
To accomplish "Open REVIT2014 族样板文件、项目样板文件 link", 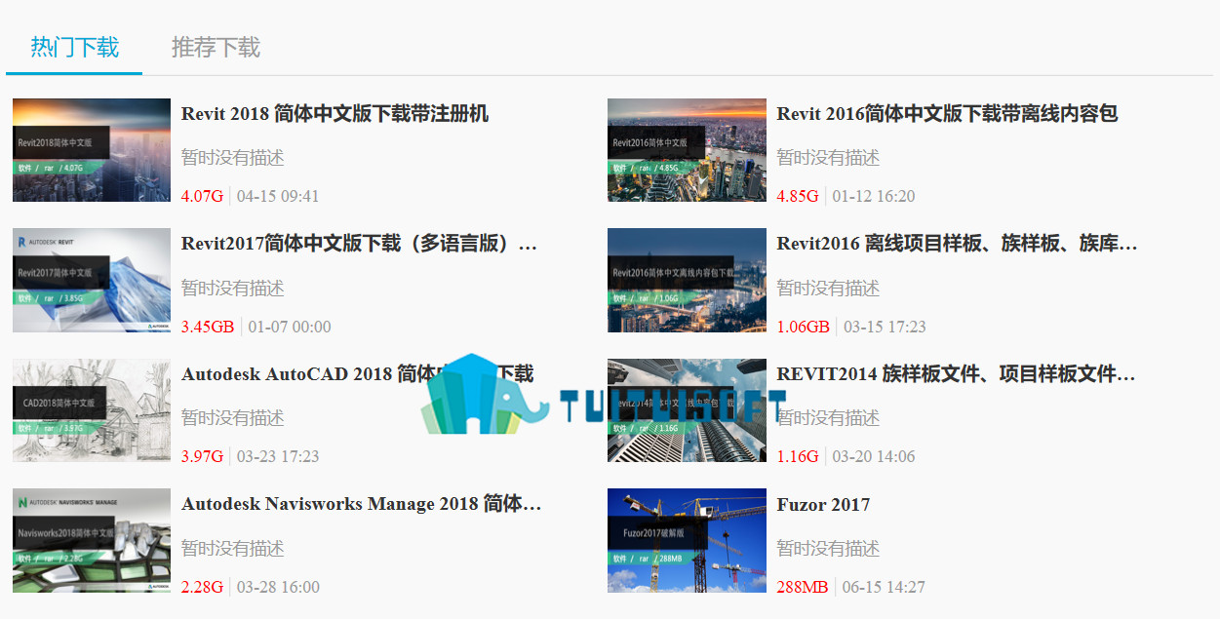I will (x=956, y=374).
